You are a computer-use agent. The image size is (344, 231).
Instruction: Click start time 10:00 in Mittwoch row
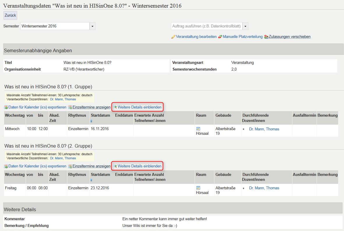(x=31, y=129)
